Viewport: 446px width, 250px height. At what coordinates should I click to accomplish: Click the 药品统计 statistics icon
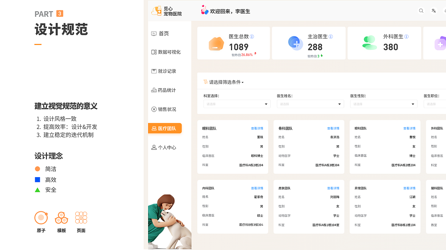pos(154,90)
